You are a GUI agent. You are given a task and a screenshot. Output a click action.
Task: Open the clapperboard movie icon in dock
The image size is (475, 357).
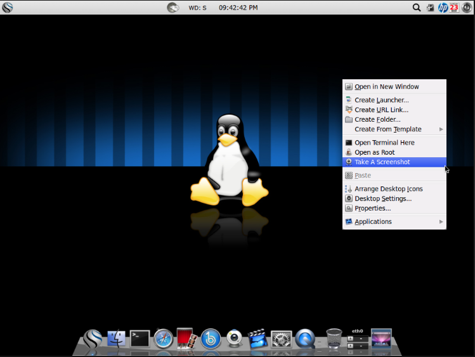[x=257, y=339]
